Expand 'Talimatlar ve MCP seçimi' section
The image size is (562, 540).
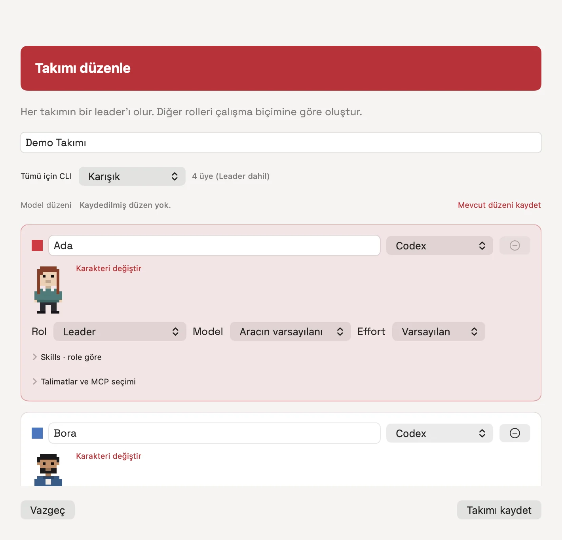coord(84,382)
